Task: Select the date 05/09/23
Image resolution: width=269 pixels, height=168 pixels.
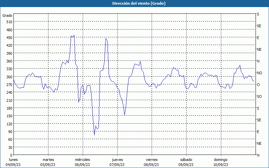Action: pos(48,165)
